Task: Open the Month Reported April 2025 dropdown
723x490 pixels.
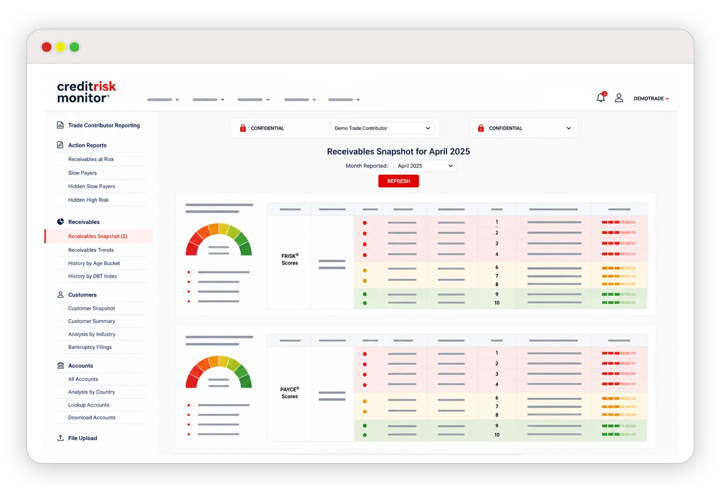Action: [425, 166]
